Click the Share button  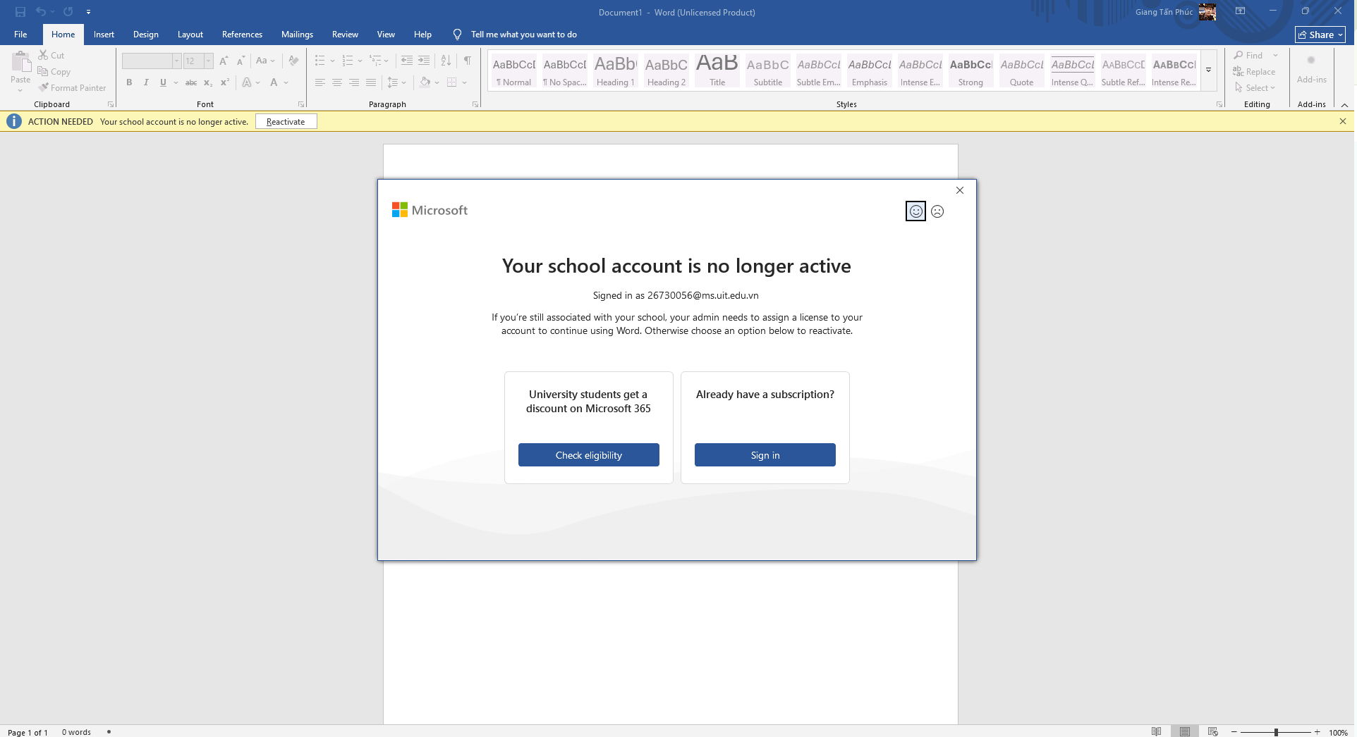(x=1320, y=35)
